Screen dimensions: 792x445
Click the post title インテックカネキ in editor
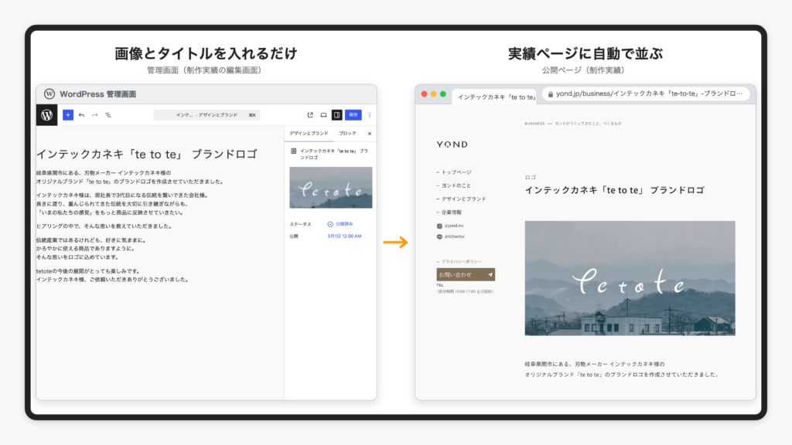pyautogui.click(x=147, y=154)
